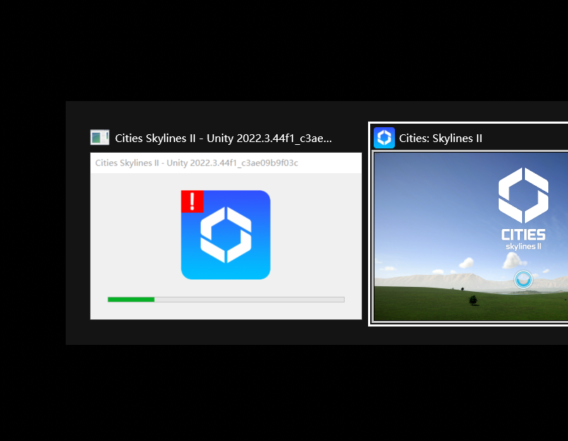Click the 'Cities Skylines II - Unity 2022.3.44f1' switcher title
Viewport: 568px width, 441px height.
click(223, 138)
